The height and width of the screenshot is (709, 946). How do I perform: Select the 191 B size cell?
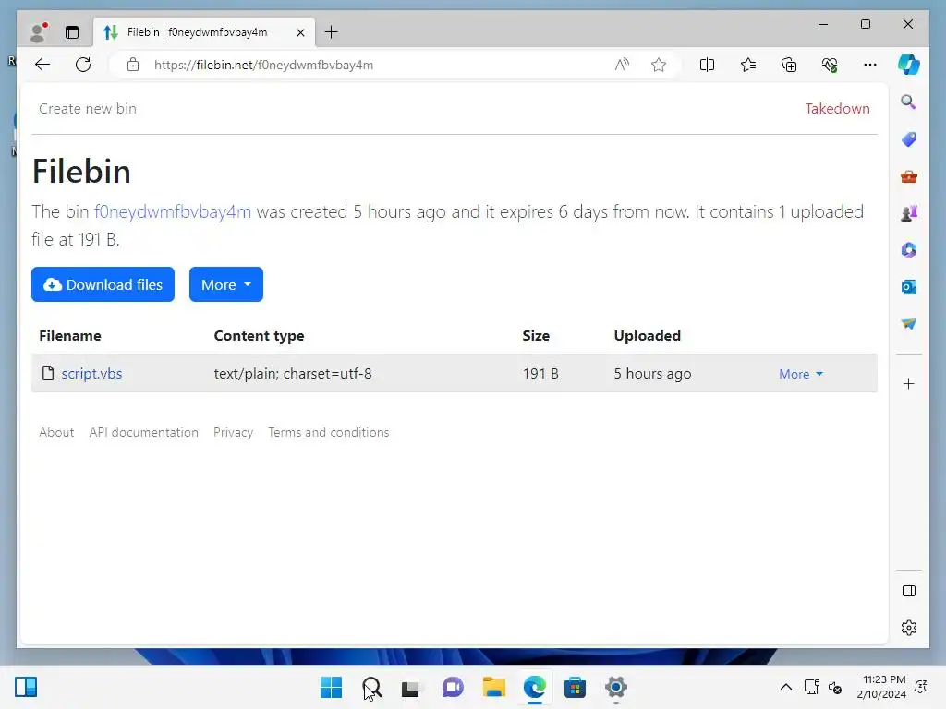point(540,373)
